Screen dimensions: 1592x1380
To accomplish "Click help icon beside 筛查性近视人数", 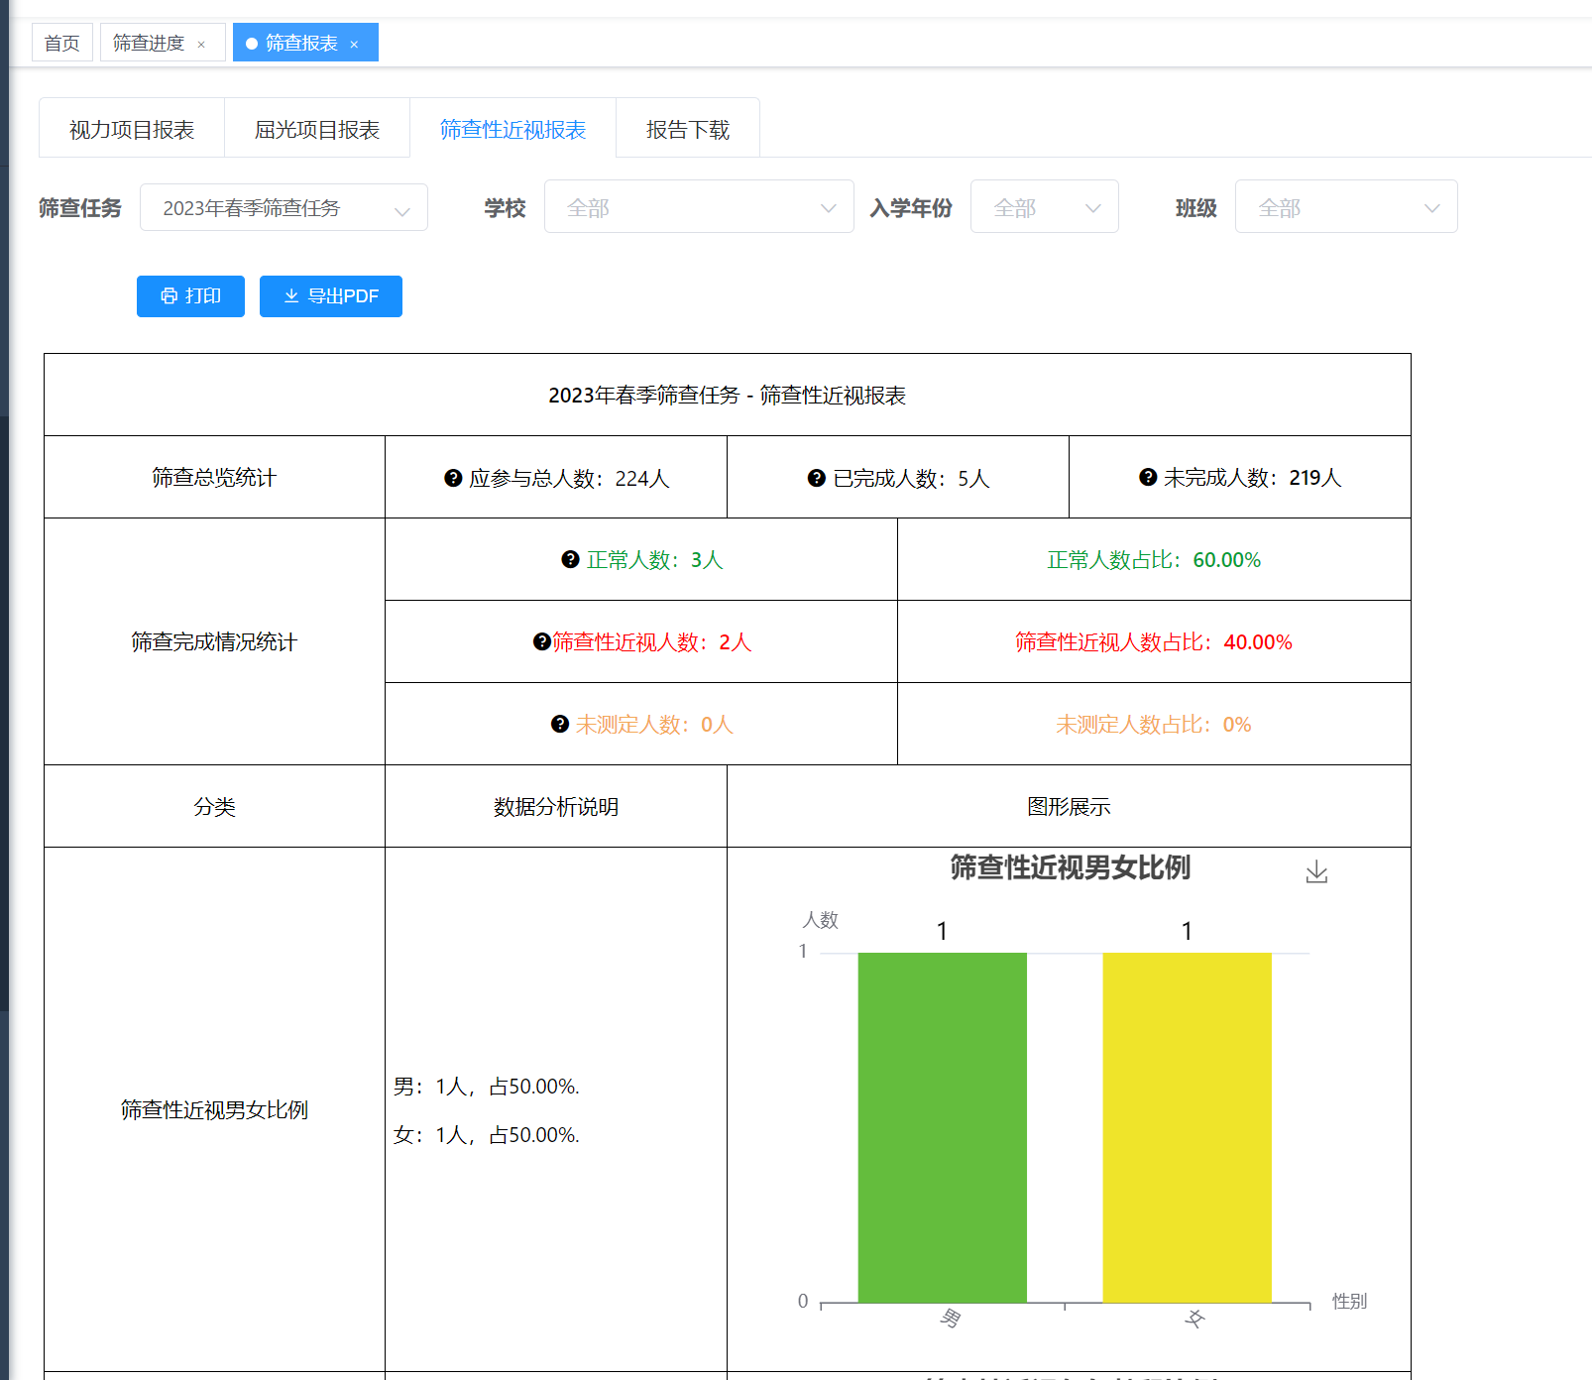I will pyautogui.click(x=541, y=641).
